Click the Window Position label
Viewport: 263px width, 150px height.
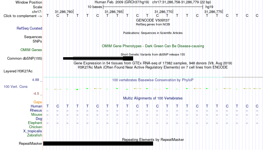point(29,2)
